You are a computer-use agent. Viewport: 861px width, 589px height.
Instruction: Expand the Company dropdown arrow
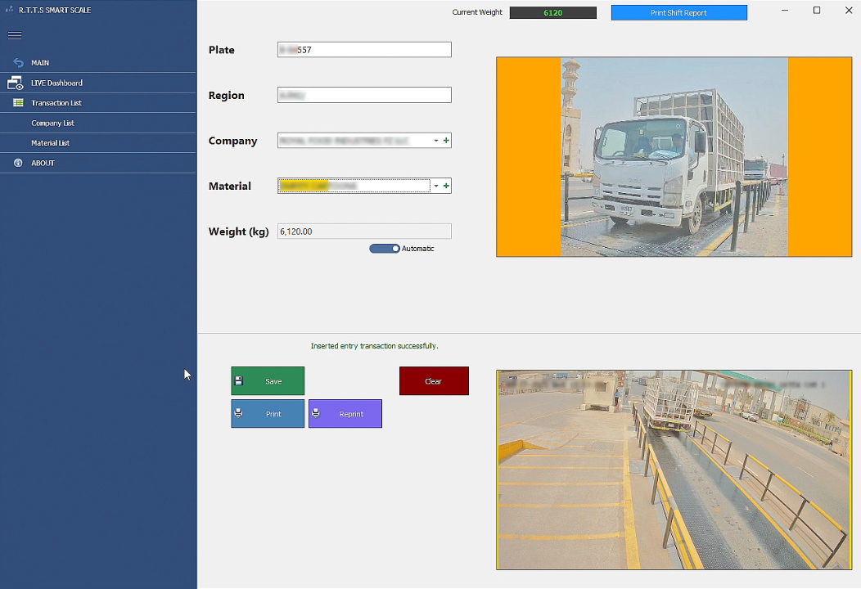(x=436, y=141)
